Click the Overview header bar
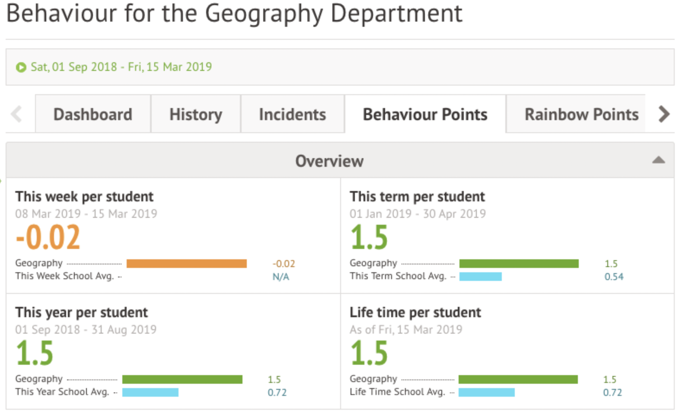This screenshot has width=676, height=414. pyautogui.click(x=329, y=161)
